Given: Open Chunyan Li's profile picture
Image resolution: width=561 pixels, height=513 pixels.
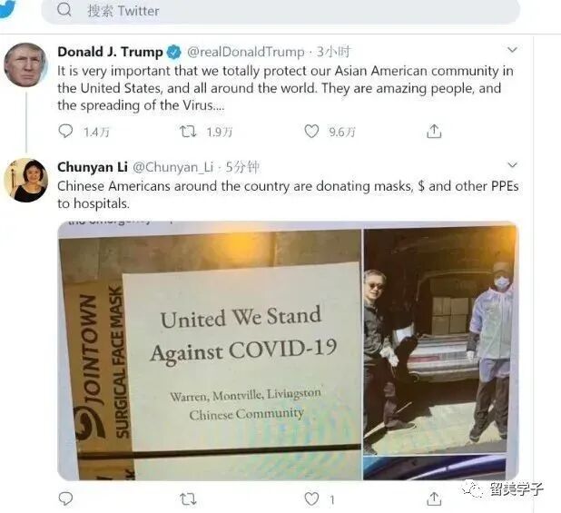Looking at the screenshot, I should [25, 181].
